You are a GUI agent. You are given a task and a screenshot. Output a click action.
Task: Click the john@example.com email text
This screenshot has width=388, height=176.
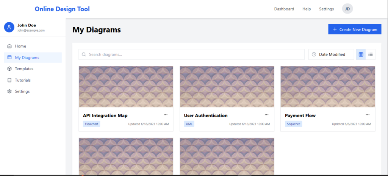tap(31, 31)
